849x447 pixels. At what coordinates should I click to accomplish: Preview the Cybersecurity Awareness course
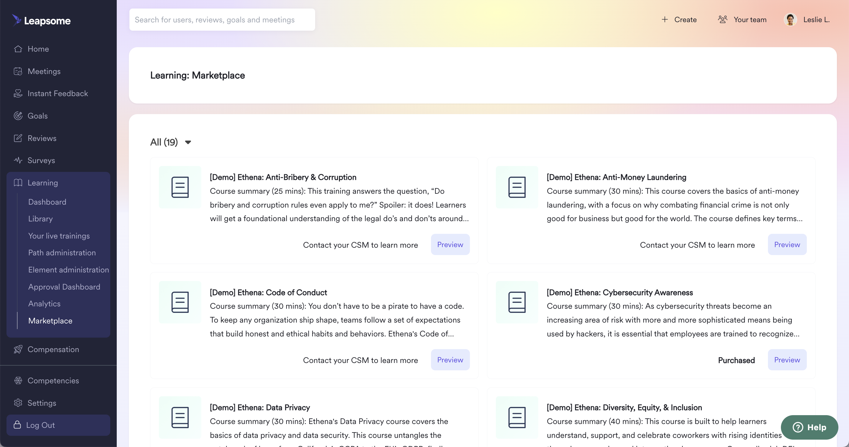point(787,360)
